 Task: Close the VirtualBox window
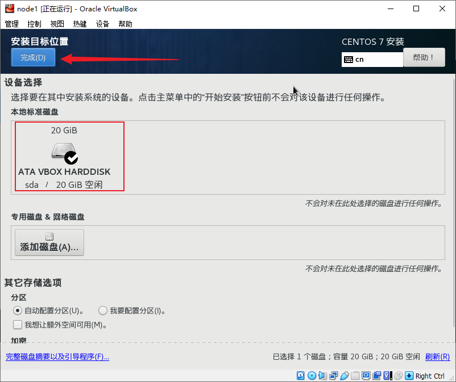click(442, 9)
